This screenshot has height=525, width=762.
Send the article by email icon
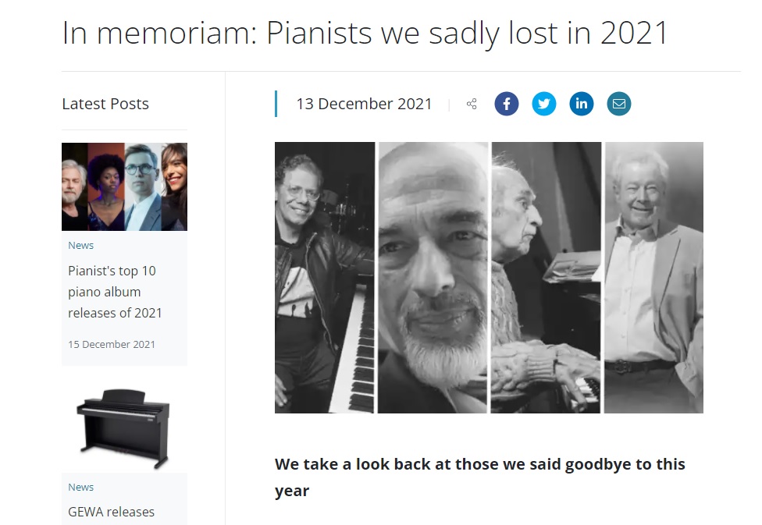click(x=618, y=104)
